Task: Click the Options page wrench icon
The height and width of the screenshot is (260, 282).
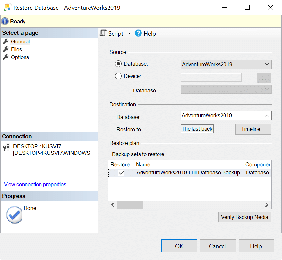Action: (6, 57)
